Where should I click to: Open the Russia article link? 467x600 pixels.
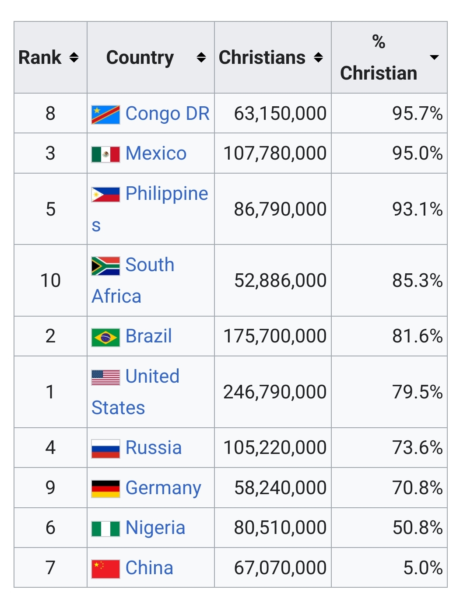coord(153,448)
